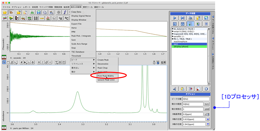
Task: Click the FID window function icon
Action: (11, 18)
